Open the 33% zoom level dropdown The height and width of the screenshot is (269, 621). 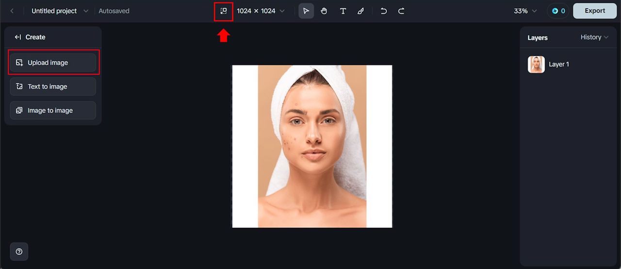(x=525, y=11)
